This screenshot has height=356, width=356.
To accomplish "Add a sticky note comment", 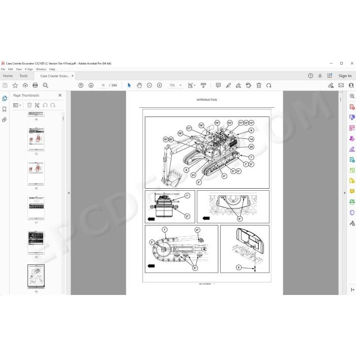I will point(218,85).
